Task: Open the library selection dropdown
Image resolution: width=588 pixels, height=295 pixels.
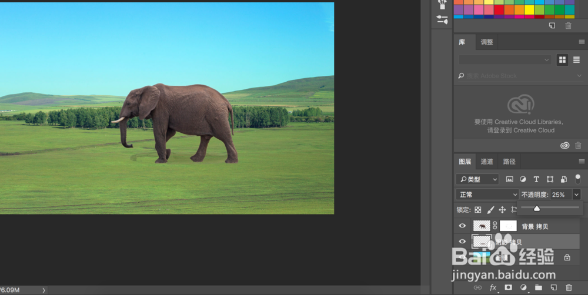Action: coord(505,59)
